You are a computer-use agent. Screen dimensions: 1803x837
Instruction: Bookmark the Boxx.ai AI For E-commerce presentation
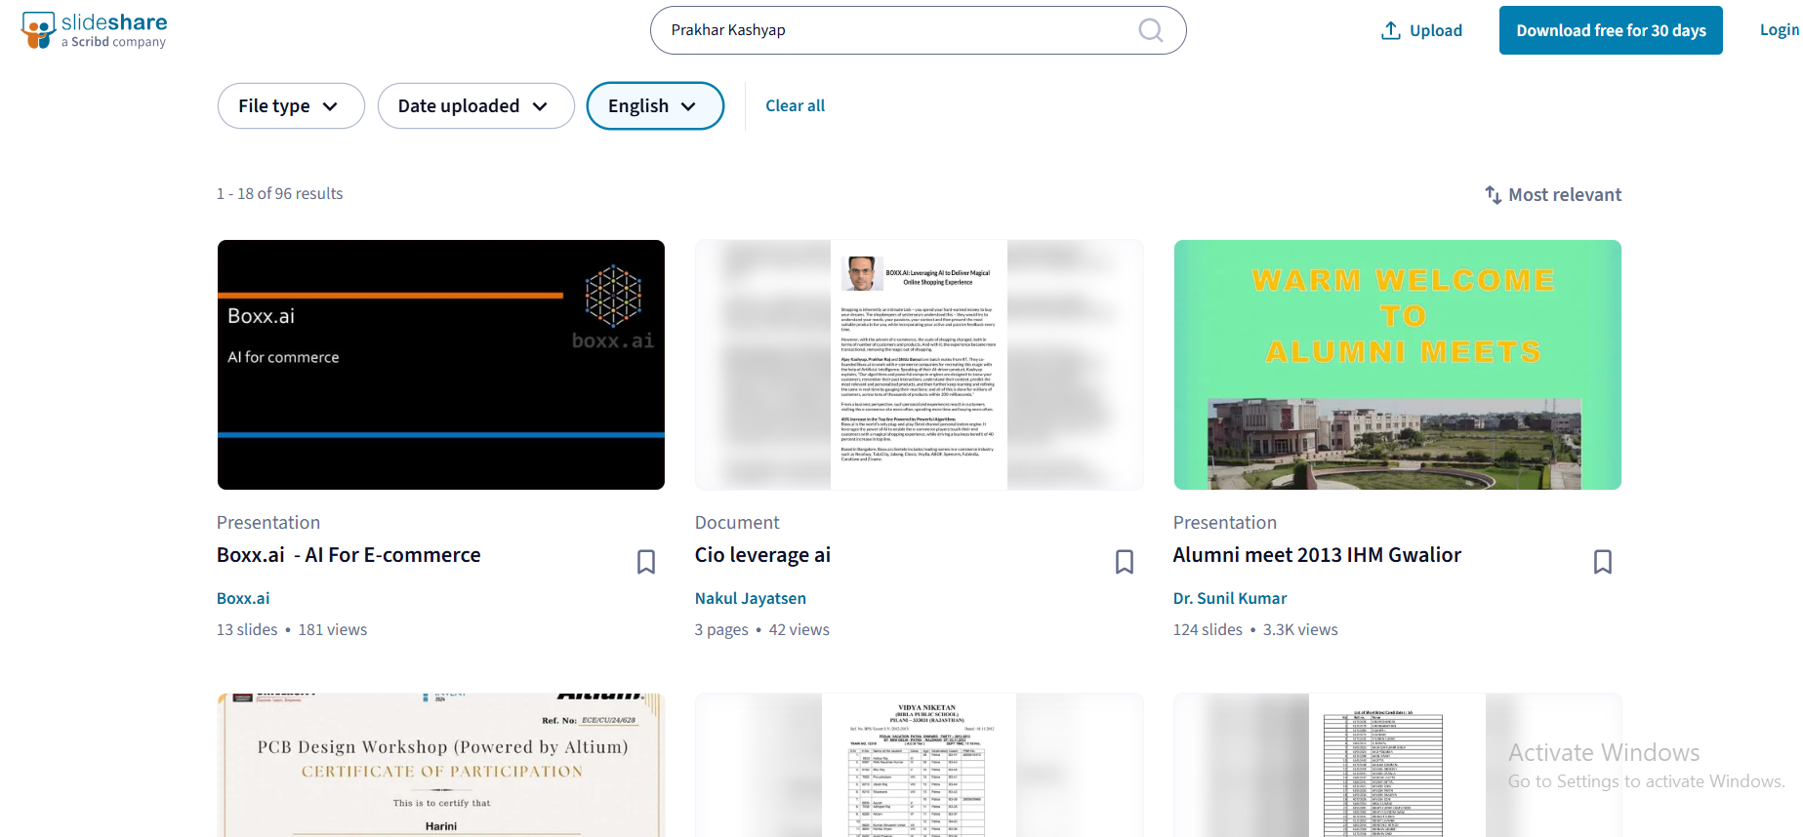click(x=646, y=562)
